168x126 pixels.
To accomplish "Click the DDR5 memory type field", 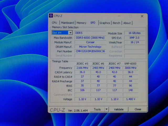I will tap(90, 33).
